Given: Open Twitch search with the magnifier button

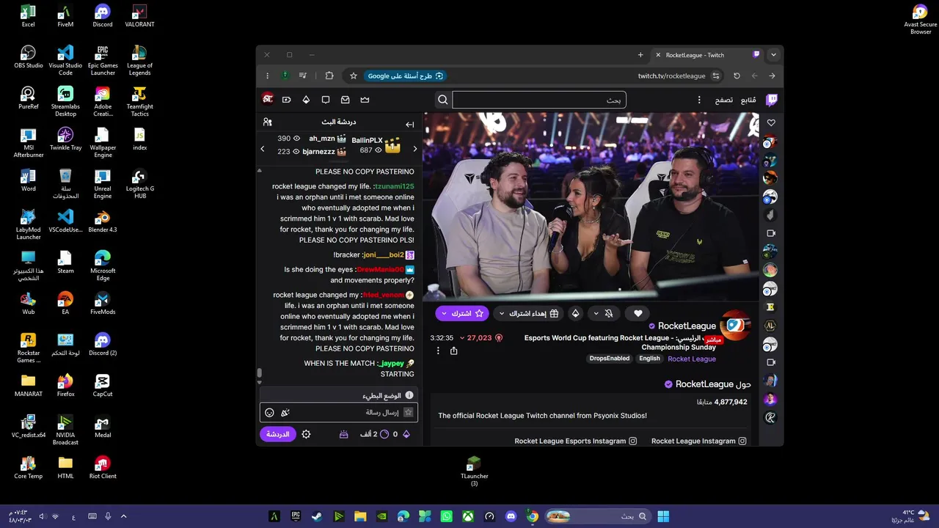Looking at the screenshot, I should [443, 100].
